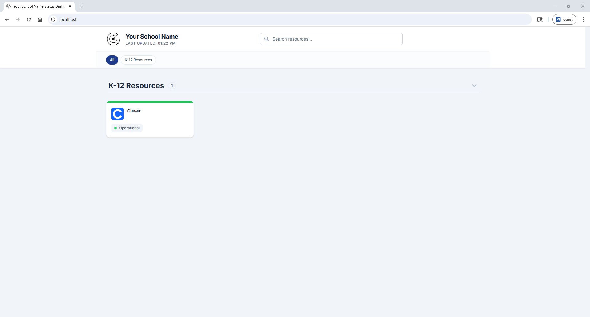Viewport: 590px width, 317px height.
Task: Navigate back with the back arrow
Action: (7, 19)
